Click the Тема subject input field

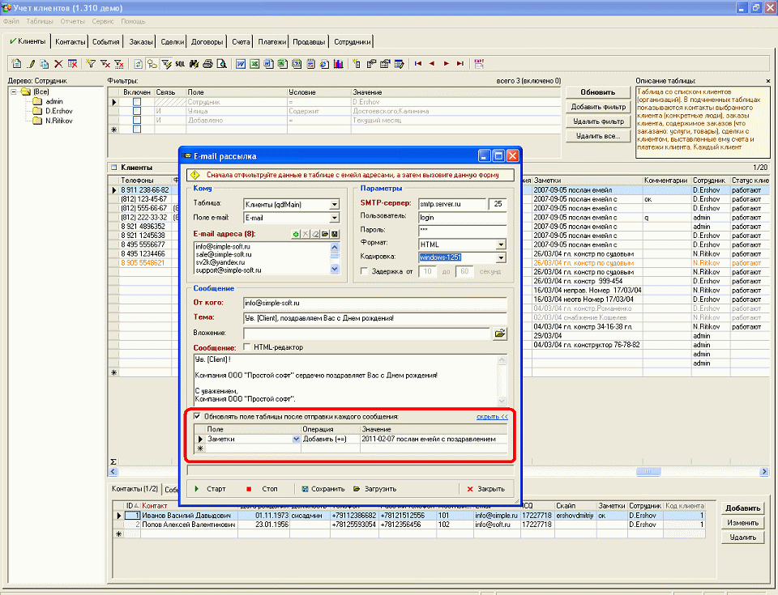click(x=374, y=317)
